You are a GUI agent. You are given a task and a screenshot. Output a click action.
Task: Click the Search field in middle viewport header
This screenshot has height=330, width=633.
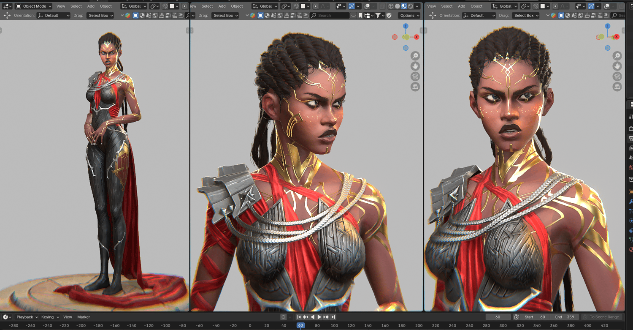pos(330,15)
